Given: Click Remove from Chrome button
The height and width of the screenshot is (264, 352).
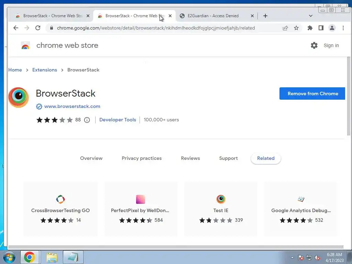Looking at the screenshot, I should click(x=312, y=93).
